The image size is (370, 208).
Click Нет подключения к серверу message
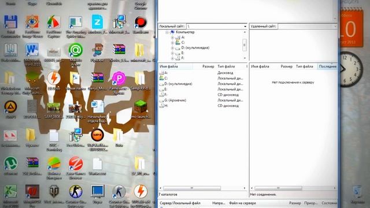[293, 82]
